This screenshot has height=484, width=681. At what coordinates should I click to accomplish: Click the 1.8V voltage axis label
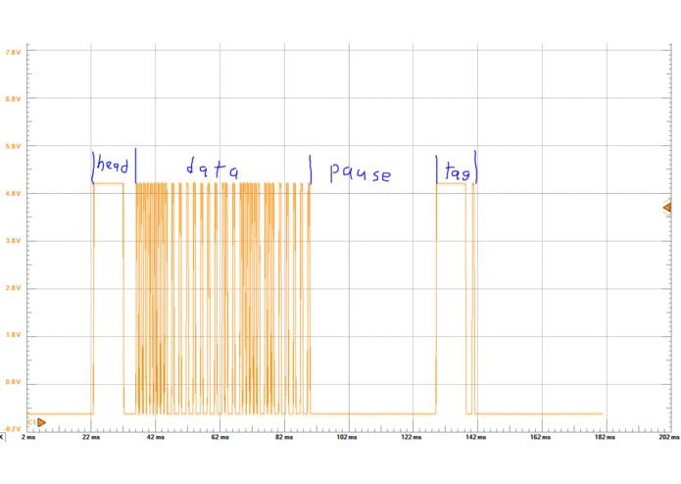point(13,335)
